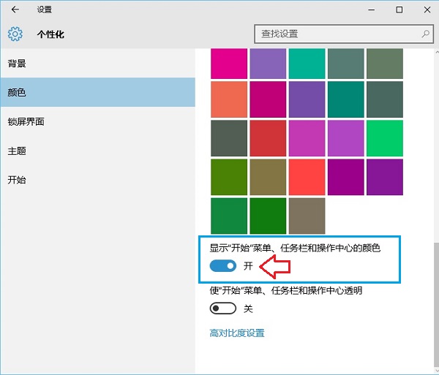Maximize the Settings window
439x375 pixels.
coord(399,10)
